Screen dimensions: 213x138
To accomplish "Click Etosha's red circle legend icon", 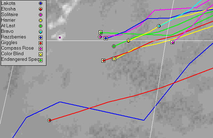I will point(40,9).
